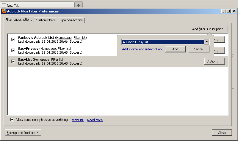Open Backup and Restore menu
238x157 pixels.
23,133
